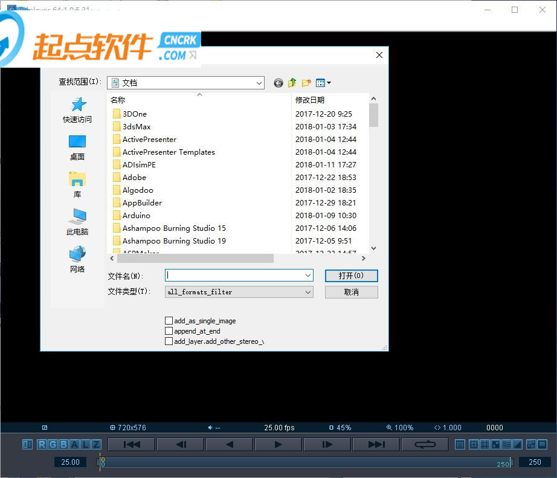Toggle the A alpha channel button
557x478 pixels.
[75, 444]
